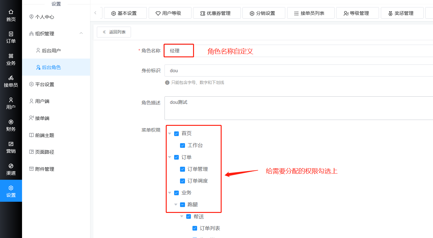
Task: Collapse the 业务 tree node arrow
Action: coord(169,193)
